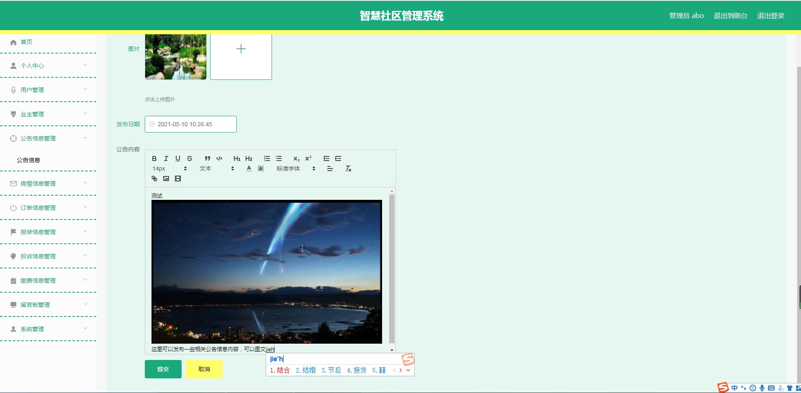Image resolution: width=801 pixels, height=393 pixels.
Task: Apply subscript formatting
Action: click(x=297, y=158)
